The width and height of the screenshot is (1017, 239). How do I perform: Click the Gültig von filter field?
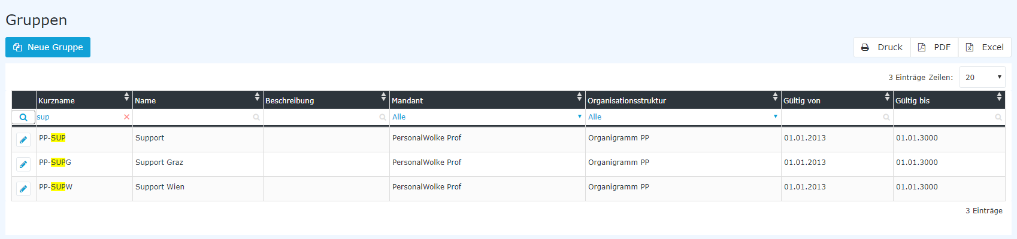pyautogui.click(x=837, y=117)
